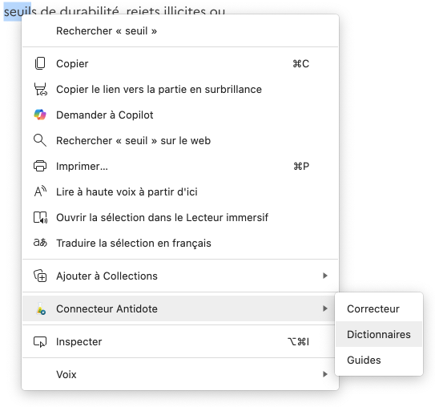This screenshot has width=435, height=407.
Task: Click the Copier clipboard icon
Action: (40, 63)
